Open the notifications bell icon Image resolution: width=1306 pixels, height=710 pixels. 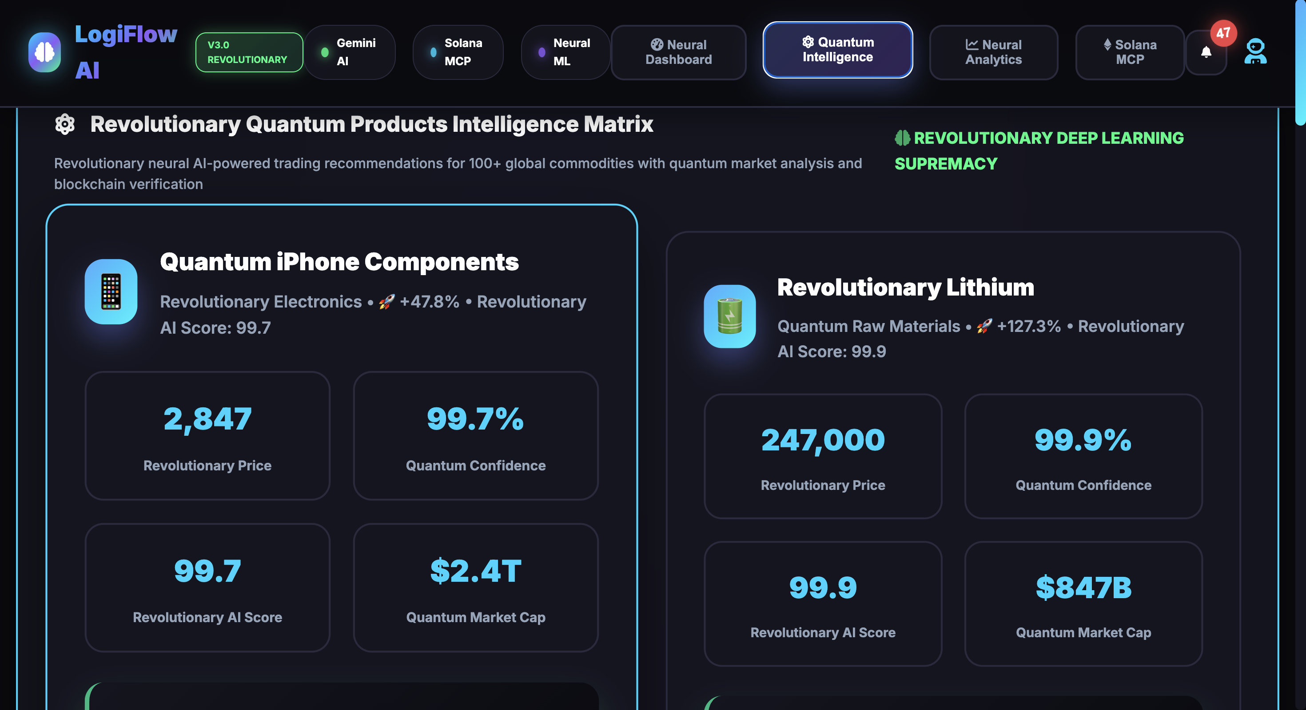[1206, 52]
